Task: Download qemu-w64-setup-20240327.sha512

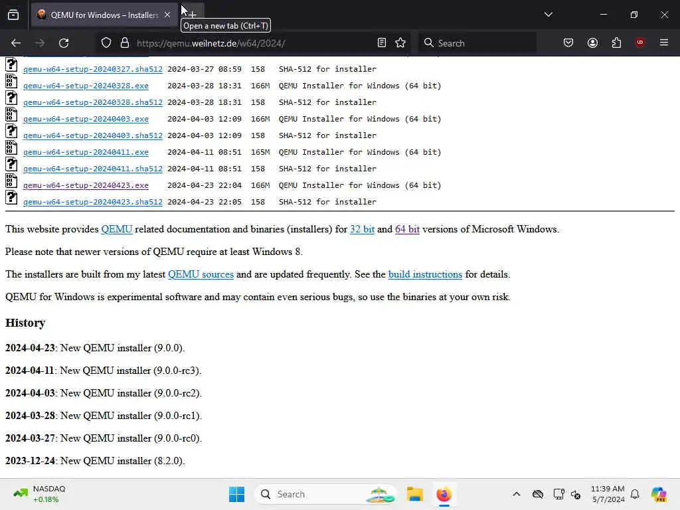Action: (x=93, y=69)
